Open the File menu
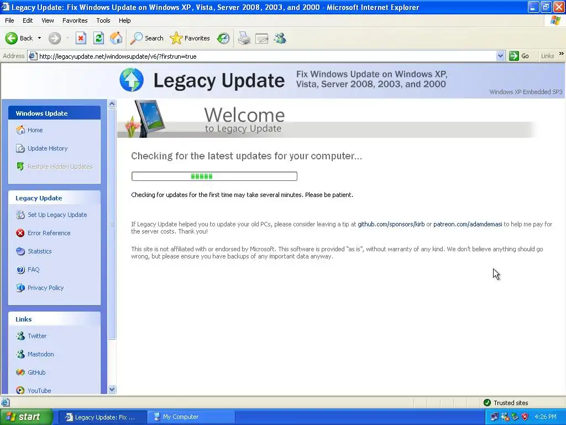The image size is (566, 425). point(10,20)
